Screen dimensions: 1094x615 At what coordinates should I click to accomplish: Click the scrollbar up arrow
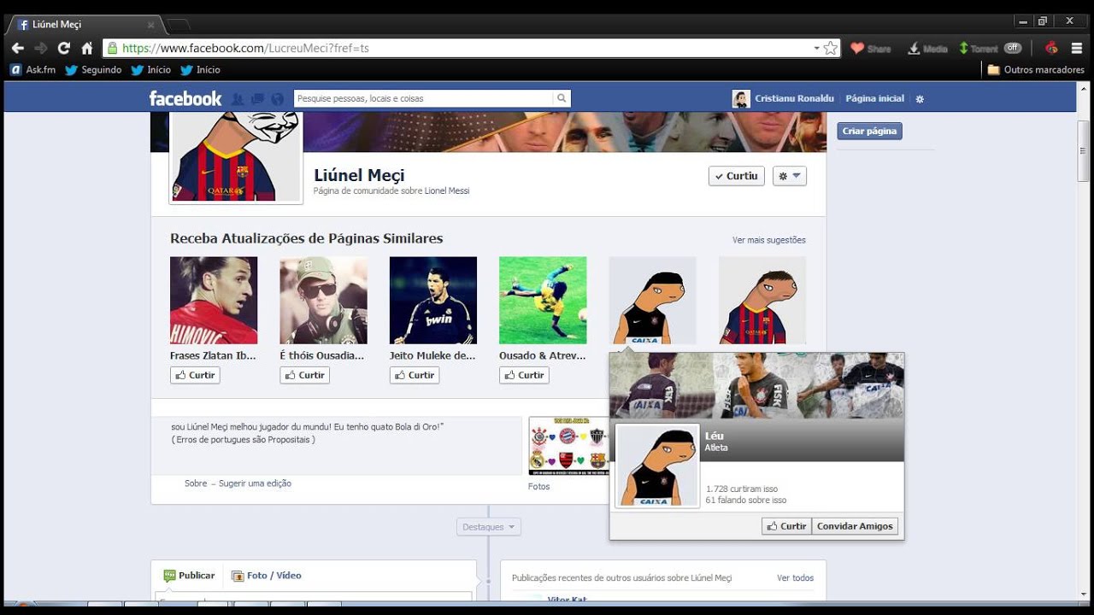click(1083, 90)
